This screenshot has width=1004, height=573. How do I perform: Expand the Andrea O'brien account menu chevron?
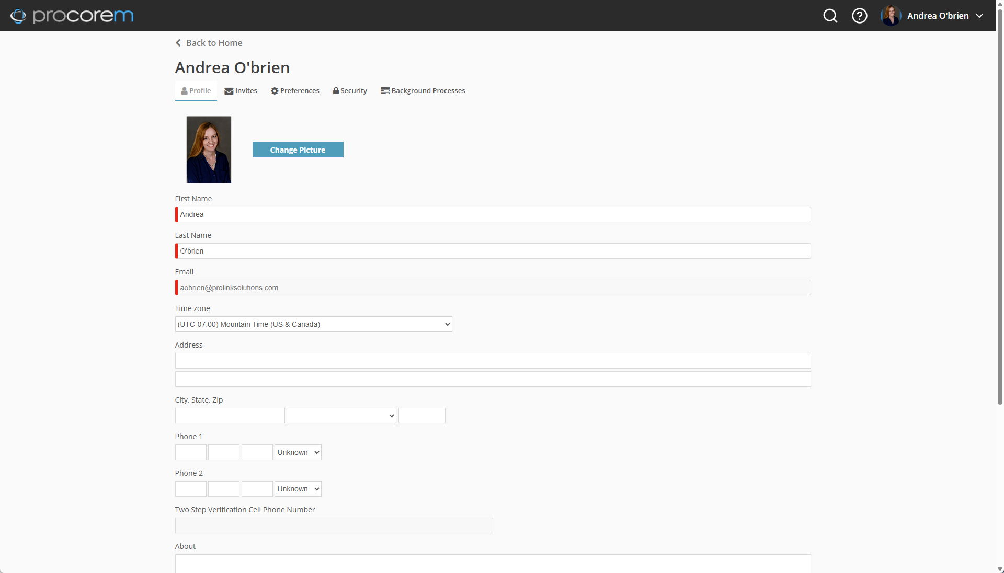(x=979, y=16)
